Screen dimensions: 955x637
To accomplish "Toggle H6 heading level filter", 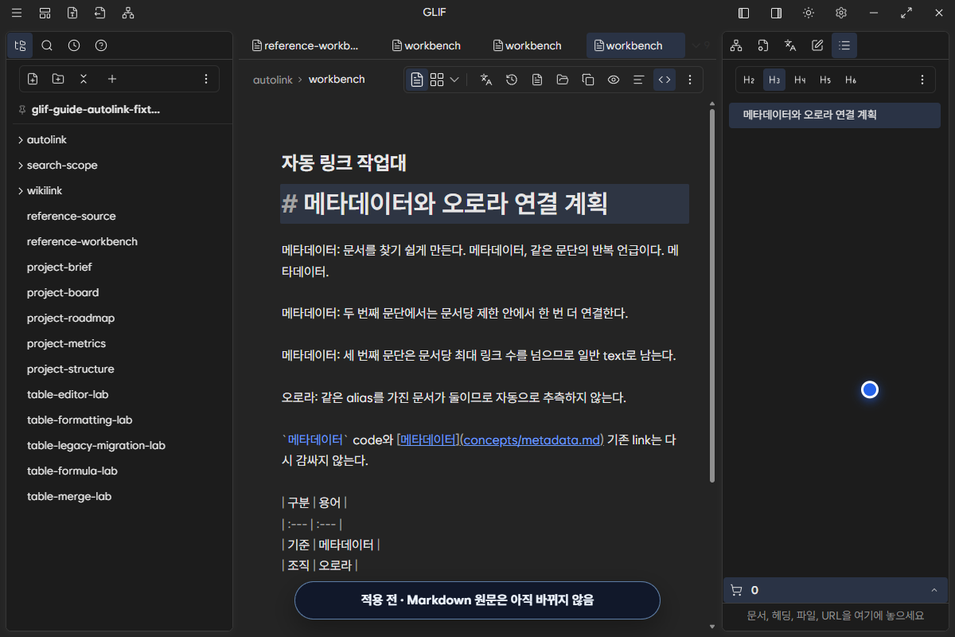I will (x=851, y=80).
